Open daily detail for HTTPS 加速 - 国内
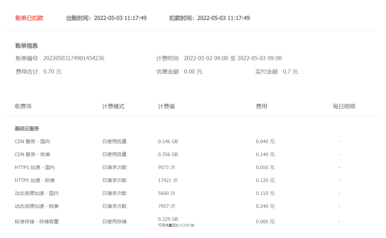Image resolution: width=386 pixels, height=238 pixels. coord(338,167)
